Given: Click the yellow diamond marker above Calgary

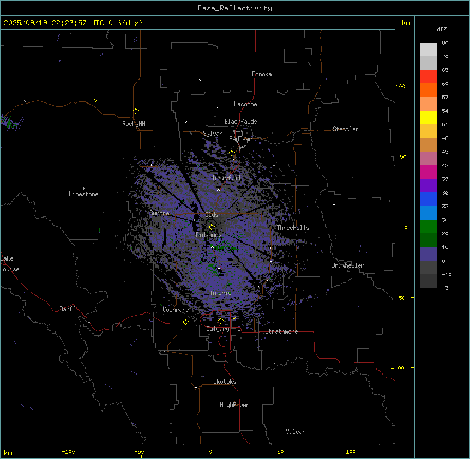Looking at the screenshot, I should coord(221,321).
